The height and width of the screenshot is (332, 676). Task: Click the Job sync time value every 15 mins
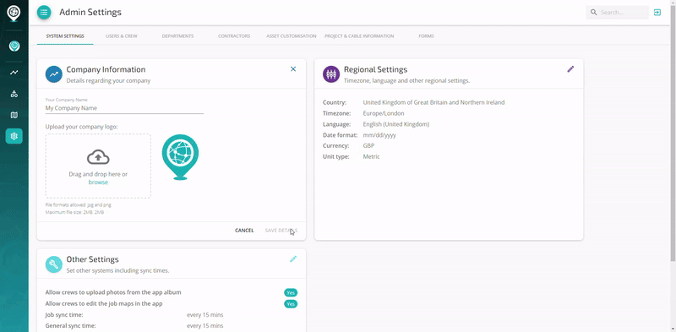click(x=204, y=315)
